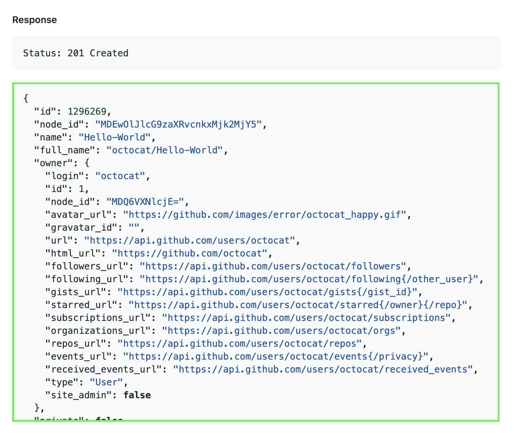
Task: Click the site_admin value false
Action: point(137,395)
